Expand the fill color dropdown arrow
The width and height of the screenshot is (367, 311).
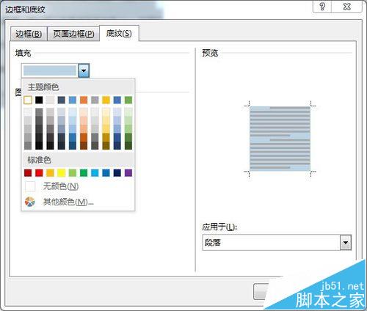84,70
